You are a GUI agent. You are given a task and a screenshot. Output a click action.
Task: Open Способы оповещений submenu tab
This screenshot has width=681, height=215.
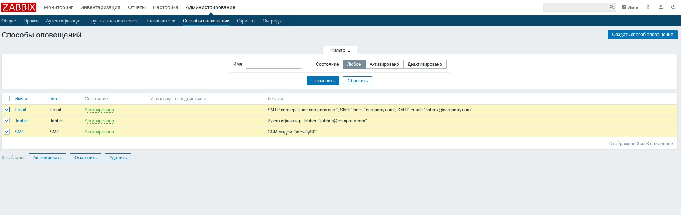pyautogui.click(x=206, y=21)
